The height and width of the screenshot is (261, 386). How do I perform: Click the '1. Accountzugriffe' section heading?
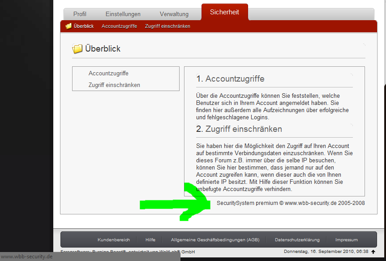[230, 79]
